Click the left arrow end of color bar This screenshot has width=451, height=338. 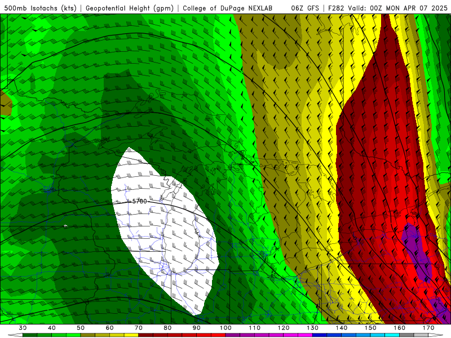pyautogui.click(x=15, y=335)
